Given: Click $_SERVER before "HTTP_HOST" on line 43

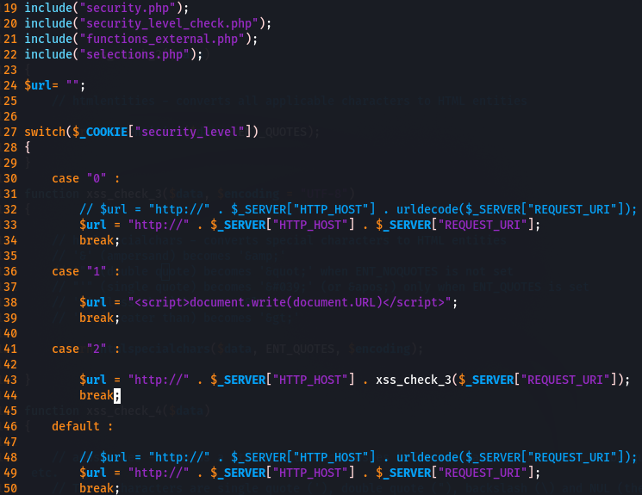Looking at the screenshot, I should 238,380.
